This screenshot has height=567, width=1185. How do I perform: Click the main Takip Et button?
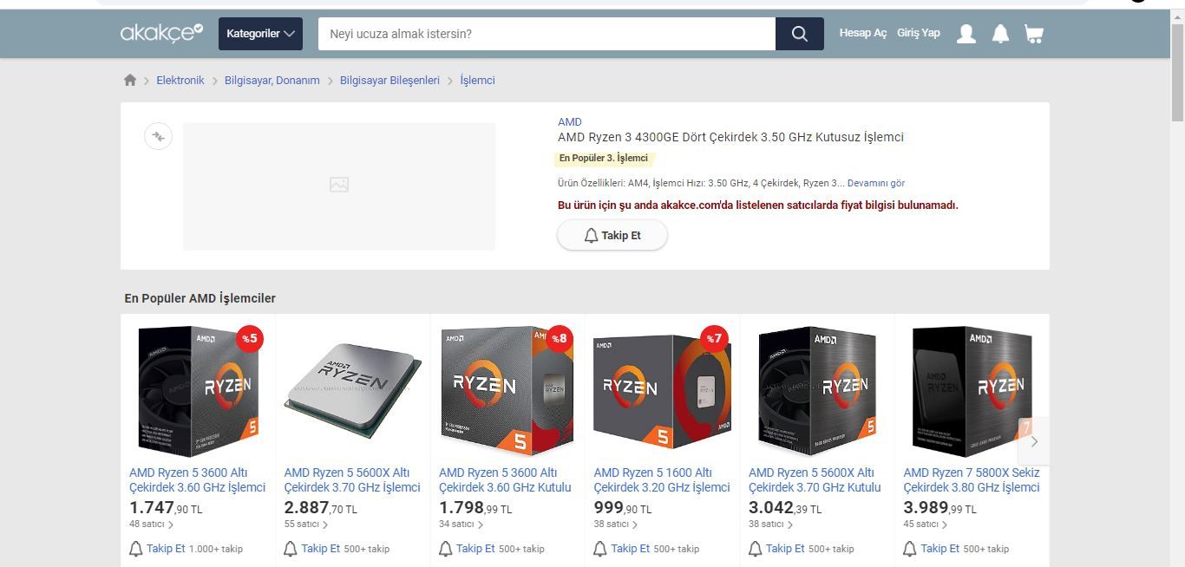[x=612, y=235]
